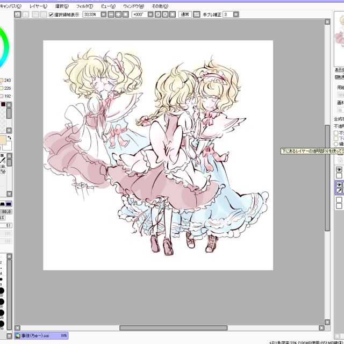Click the brush density slider showing 51
This screenshot has width=344, height=344.
pyautogui.click(x=6, y=226)
